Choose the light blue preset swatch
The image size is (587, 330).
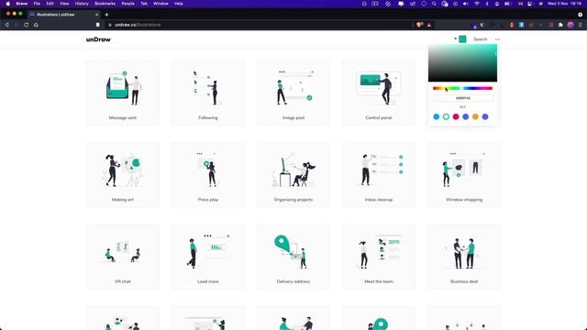click(437, 116)
